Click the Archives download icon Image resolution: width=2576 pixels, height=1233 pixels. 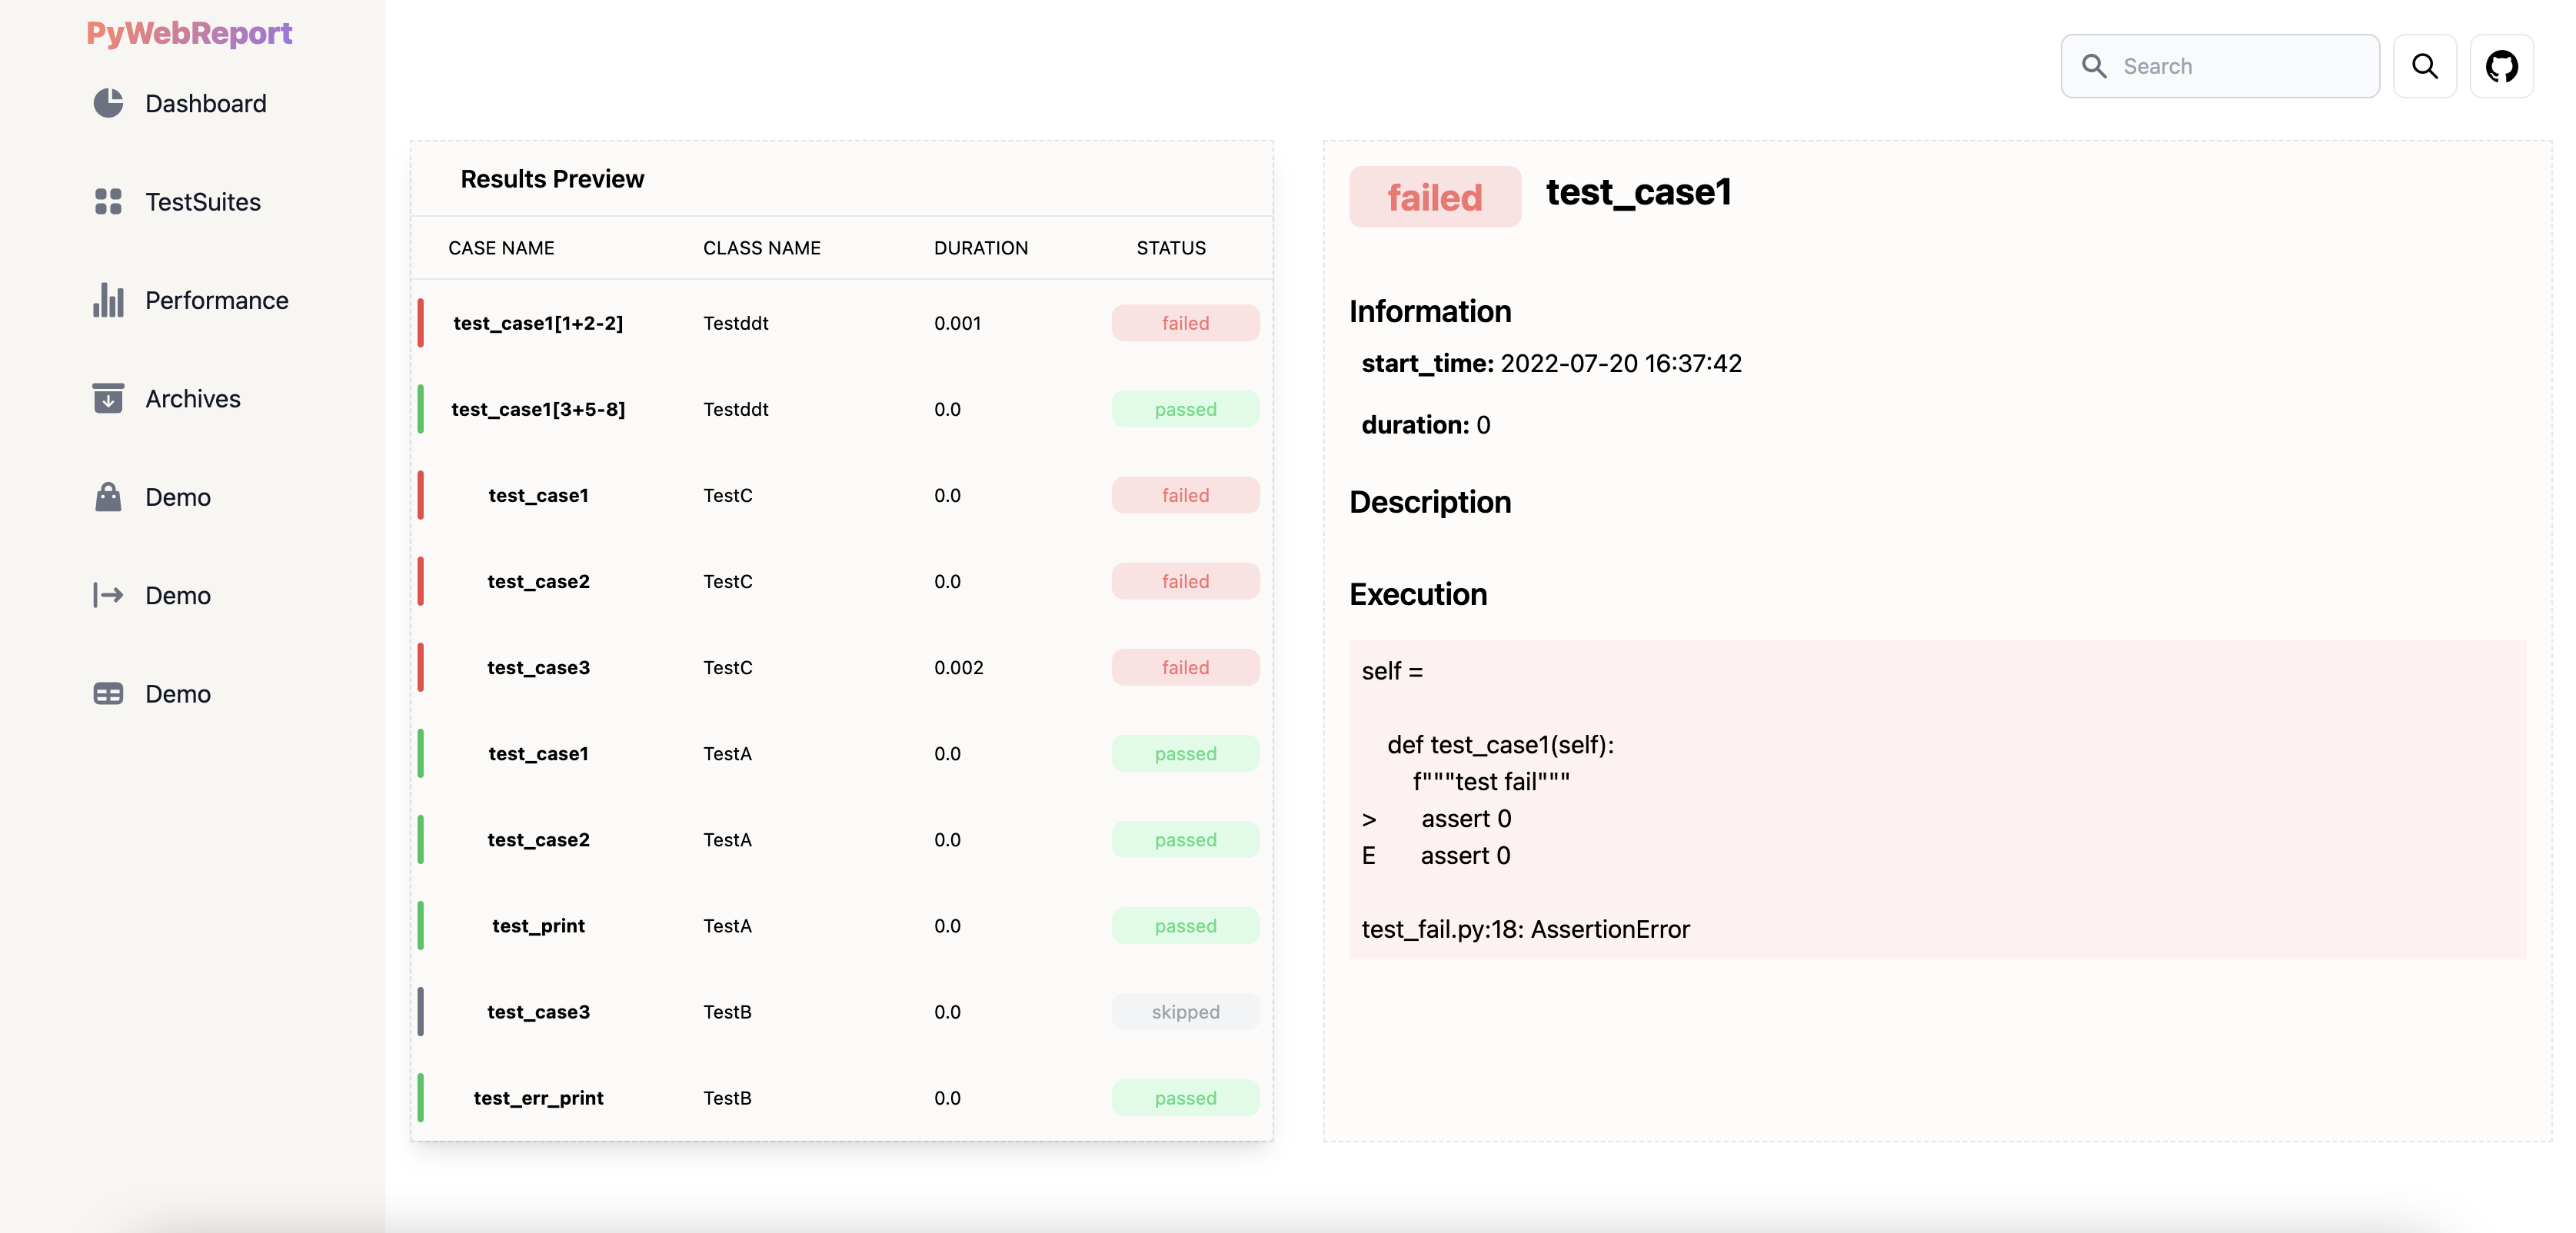pyautogui.click(x=105, y=399)
